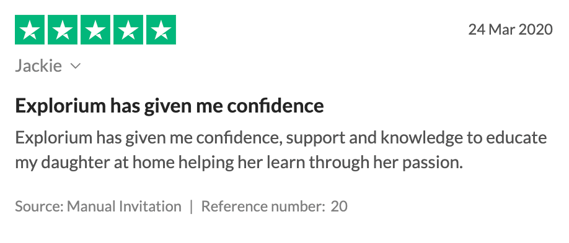This screenshot has width=569, height=243.
Task: Expand the chevron next to Jackie
Action: coord(75,66)
